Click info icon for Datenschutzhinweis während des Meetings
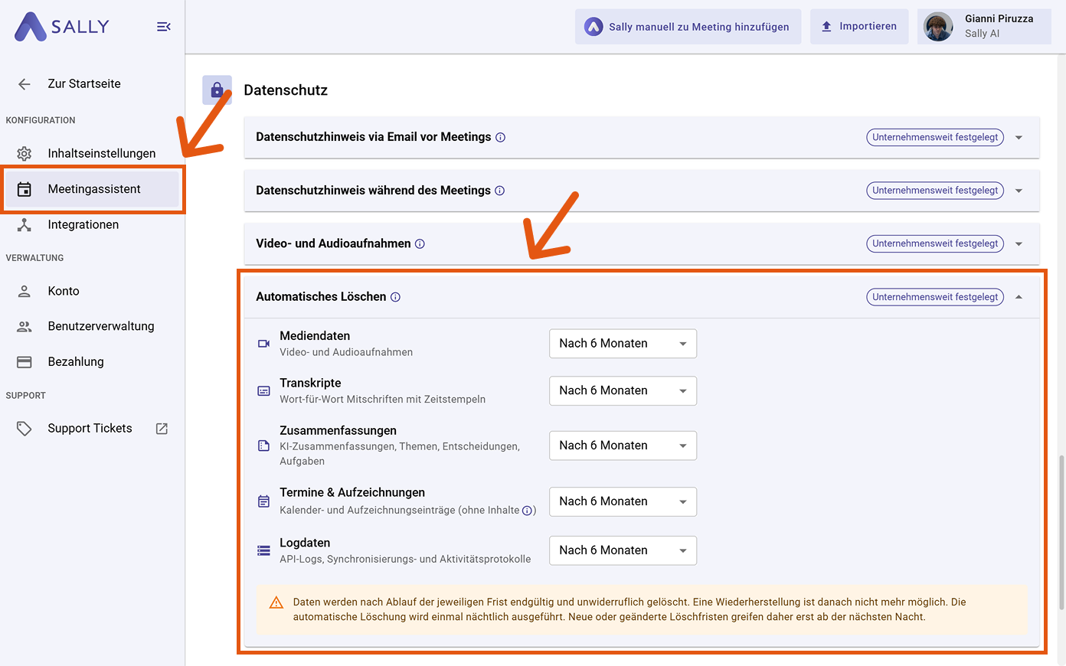Viewport: 1066px width, 666px height. 499,191
